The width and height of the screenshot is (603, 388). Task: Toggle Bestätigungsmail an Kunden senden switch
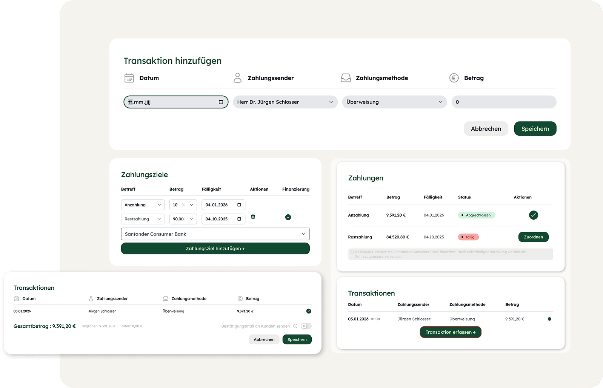point(306,326)
